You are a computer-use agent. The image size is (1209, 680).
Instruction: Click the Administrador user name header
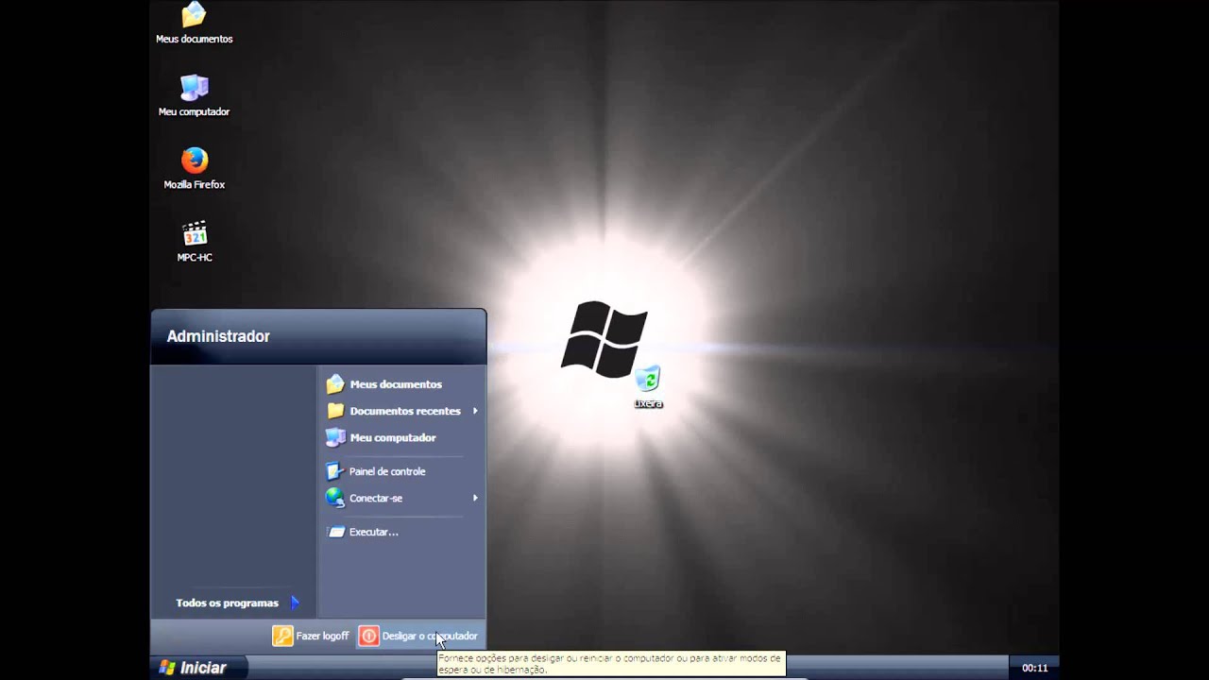218,336
